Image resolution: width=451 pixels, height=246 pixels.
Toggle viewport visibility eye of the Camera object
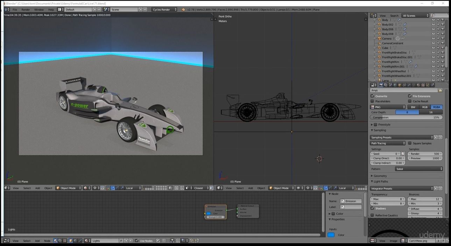click(x=434, y=38)
